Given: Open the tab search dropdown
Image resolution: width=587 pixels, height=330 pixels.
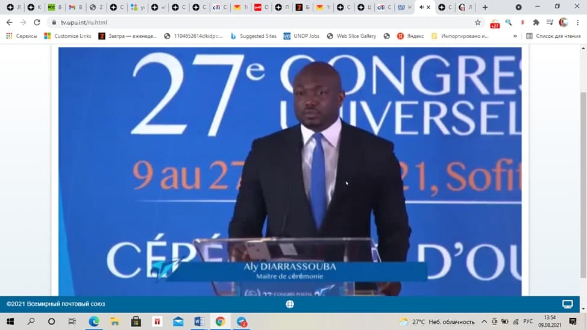Looking at the screenshot, I should tap(518, 7).
